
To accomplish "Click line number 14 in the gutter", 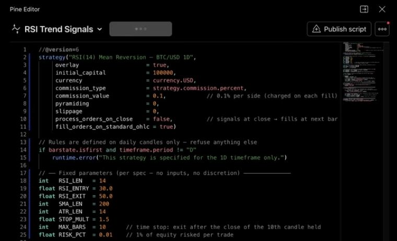I will [x=23, y=150].
